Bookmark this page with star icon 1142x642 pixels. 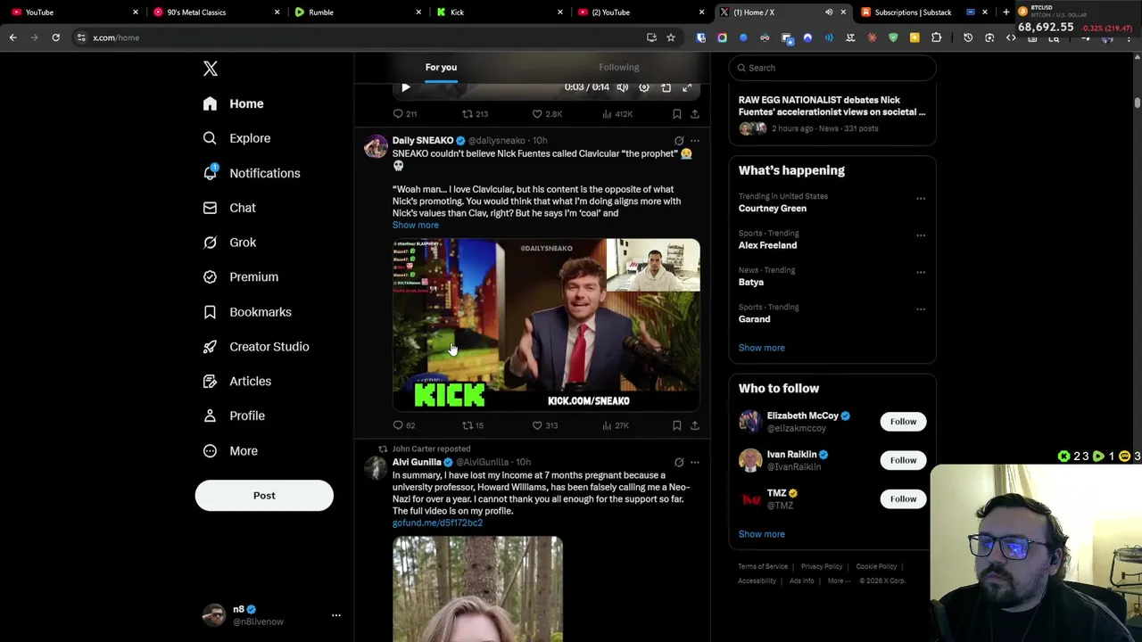[671, 37]
